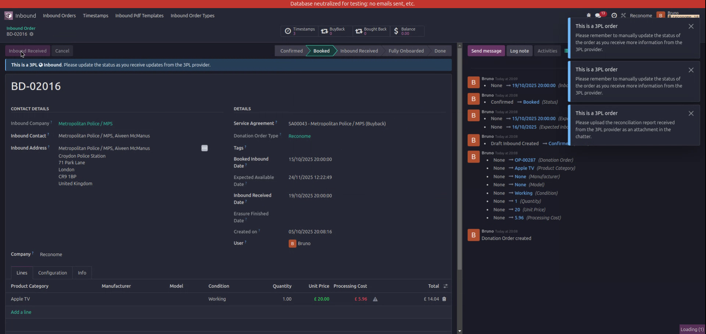Select the Booked stage in the status bar

pyautogui.click(x=321, y=51)
